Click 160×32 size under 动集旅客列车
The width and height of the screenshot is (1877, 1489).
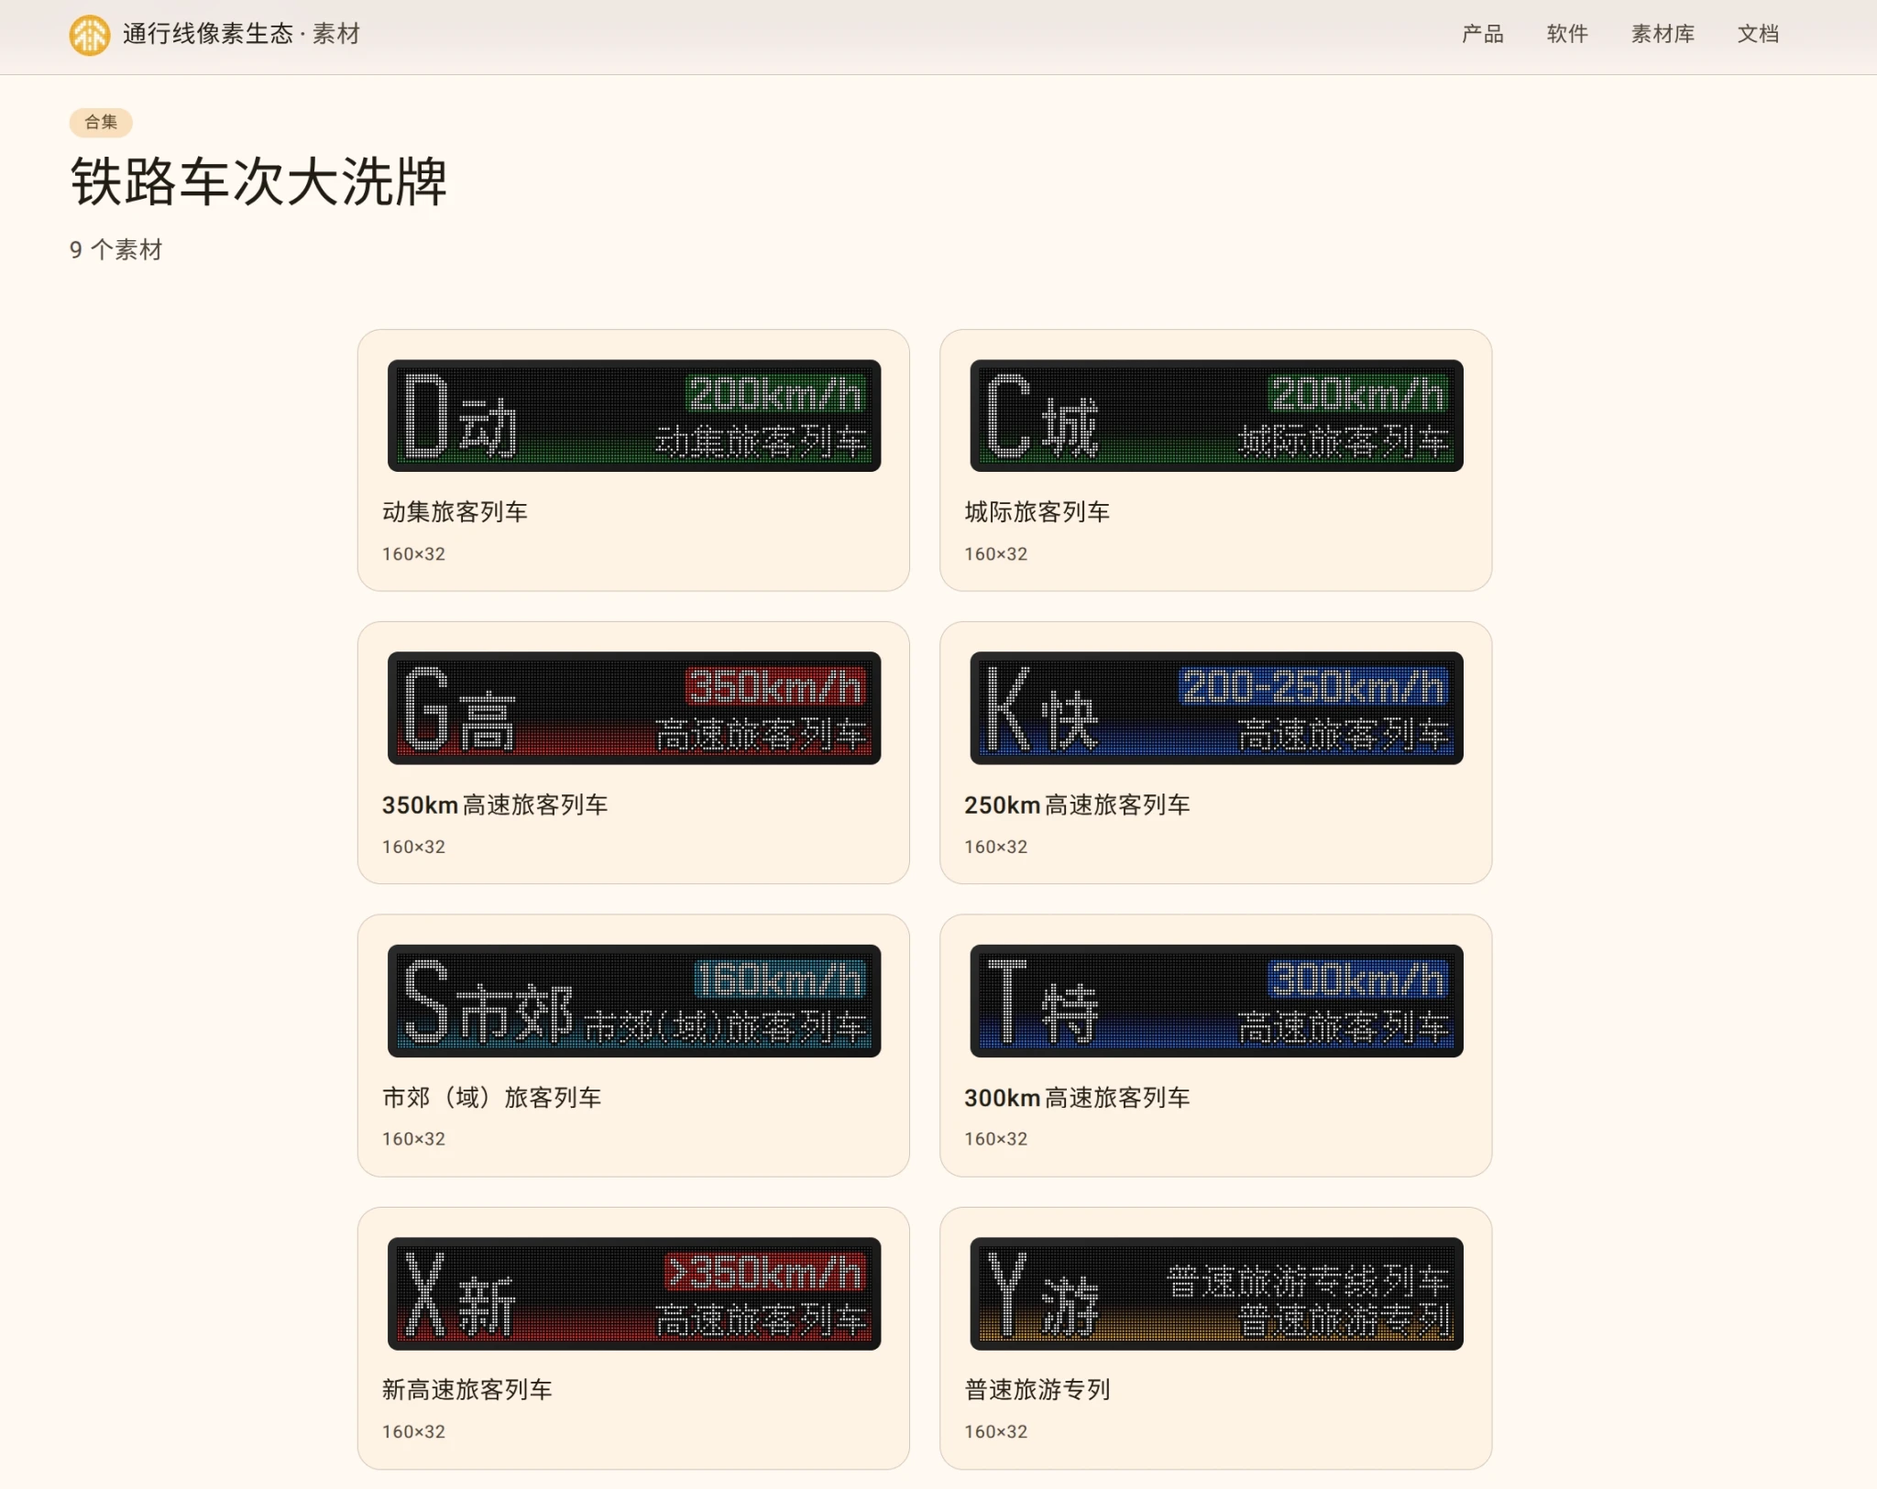(x=413, y=553)
